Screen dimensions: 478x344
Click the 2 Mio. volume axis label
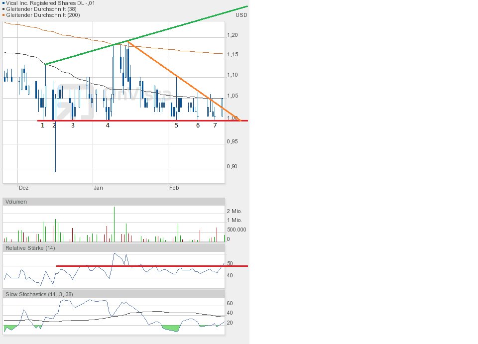coord(234,212)
